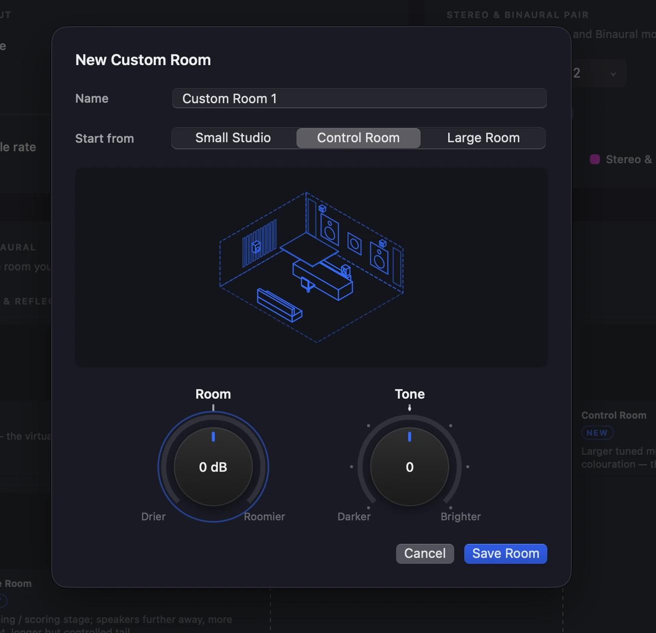
Task: Click the Name label in the dialog
Action: [92, 99]
